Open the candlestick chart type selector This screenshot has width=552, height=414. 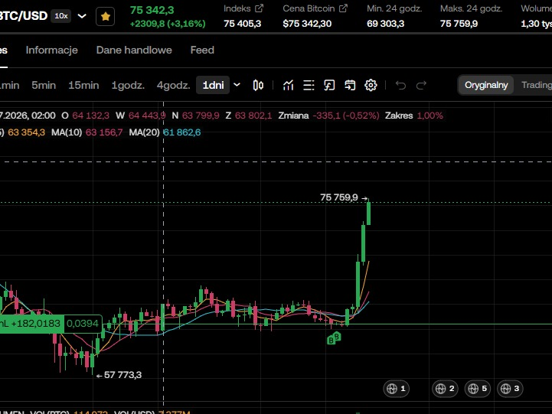pos(258,85)
